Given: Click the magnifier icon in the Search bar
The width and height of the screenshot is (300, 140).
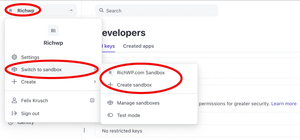Looking at the screenshot, I should (101, 11).
